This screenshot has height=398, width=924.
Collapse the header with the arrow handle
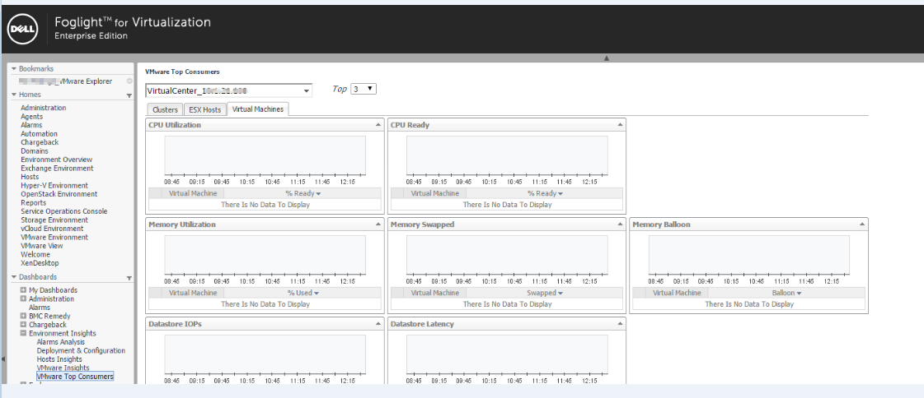[606, 58]
